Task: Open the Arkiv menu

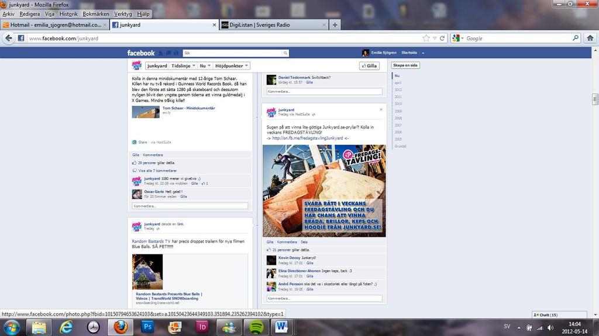Action: coord(8,14)
